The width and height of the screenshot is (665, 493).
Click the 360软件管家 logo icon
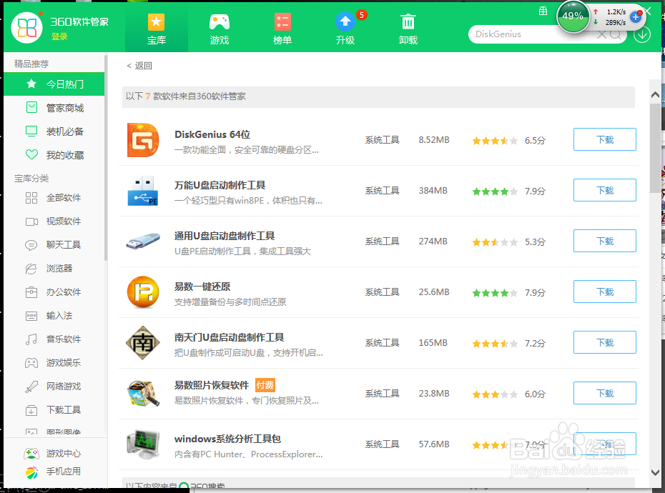click(26, 28)
